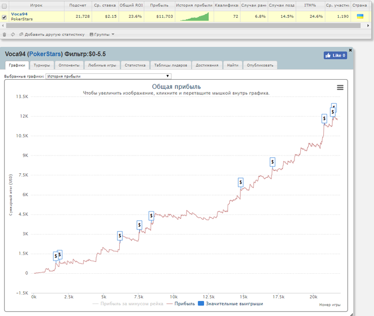Open the Опубликовать tab
The image size is (374, 316).
260,65
